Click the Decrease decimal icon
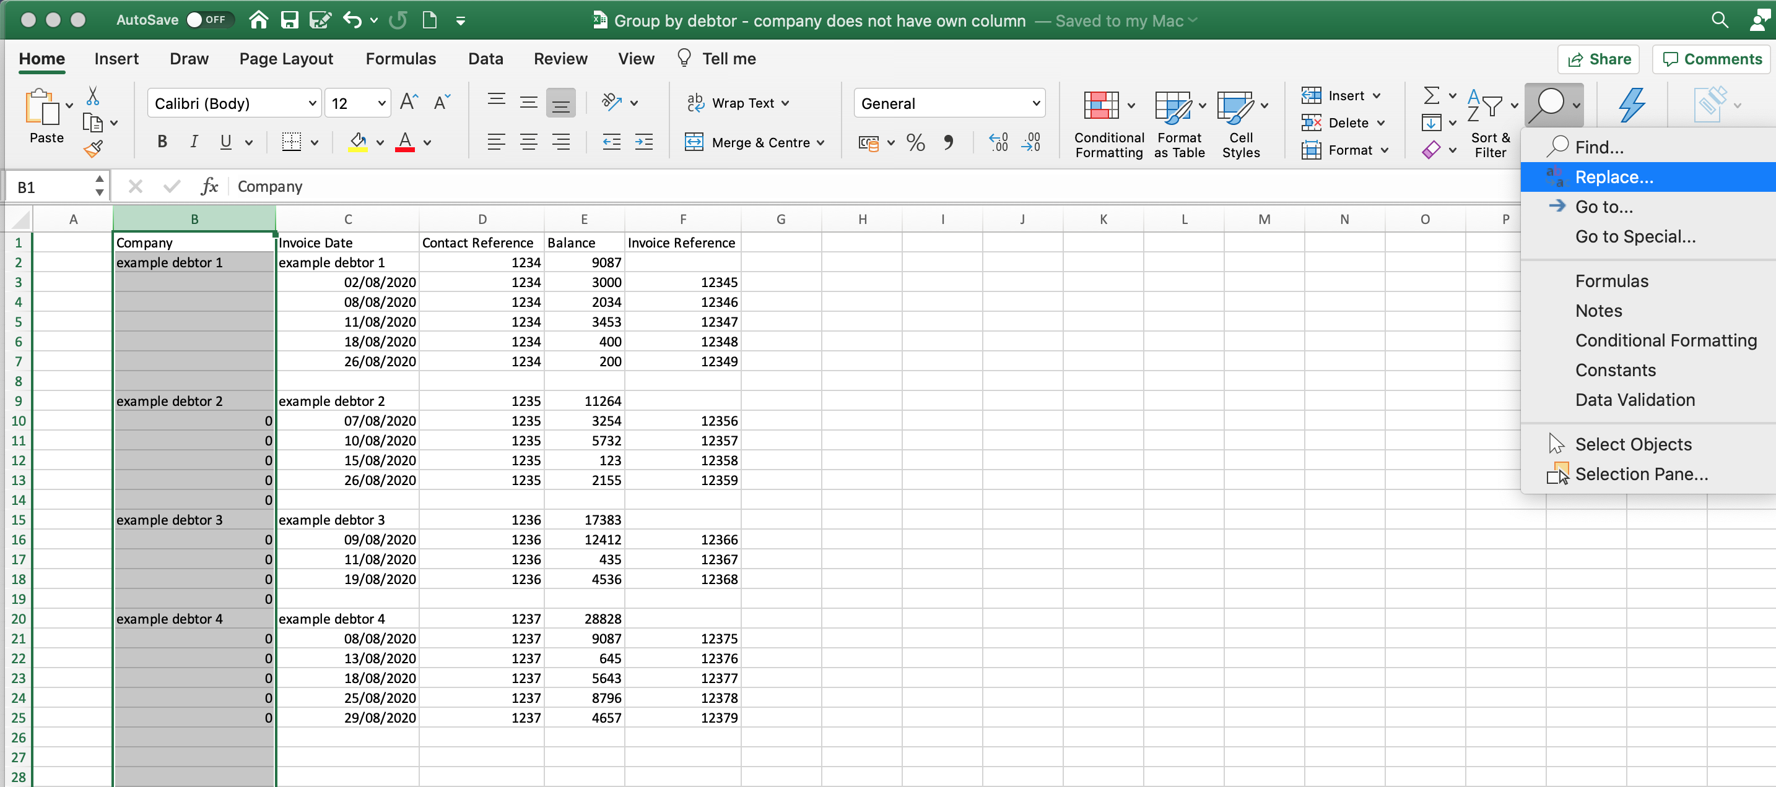1776x787 pixels. (1032, 143)
